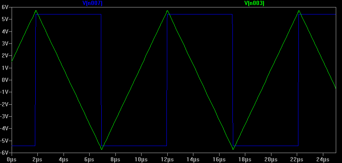
Task: Click the 4V label on the vertical axis
Action: (x=5, y=31)
